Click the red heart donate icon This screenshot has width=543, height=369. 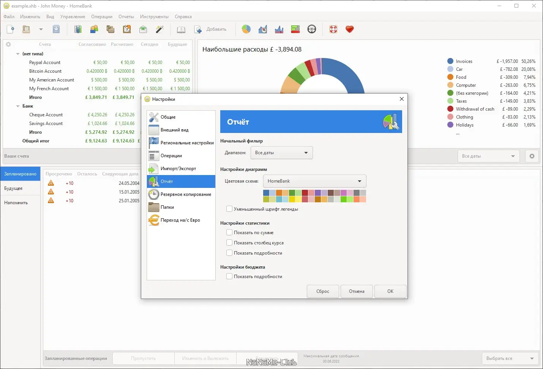[x=350, y=29]
